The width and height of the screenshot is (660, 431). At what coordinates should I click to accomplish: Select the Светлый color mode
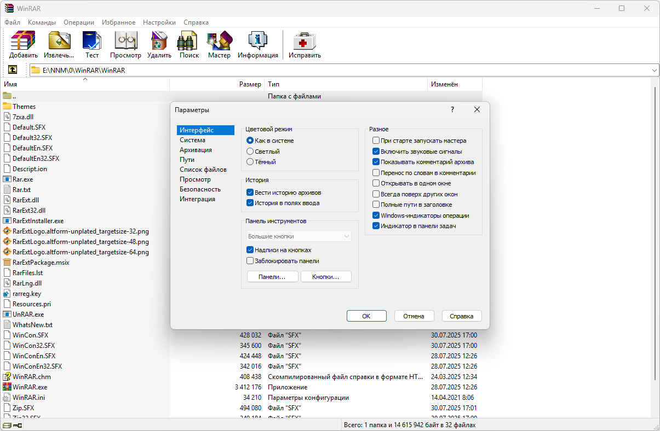pos(250,151)
